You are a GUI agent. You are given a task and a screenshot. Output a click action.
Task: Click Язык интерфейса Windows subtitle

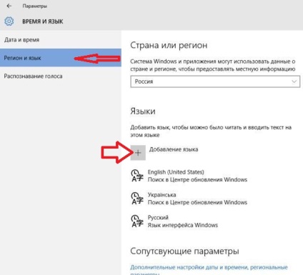(x=183, y=225)
